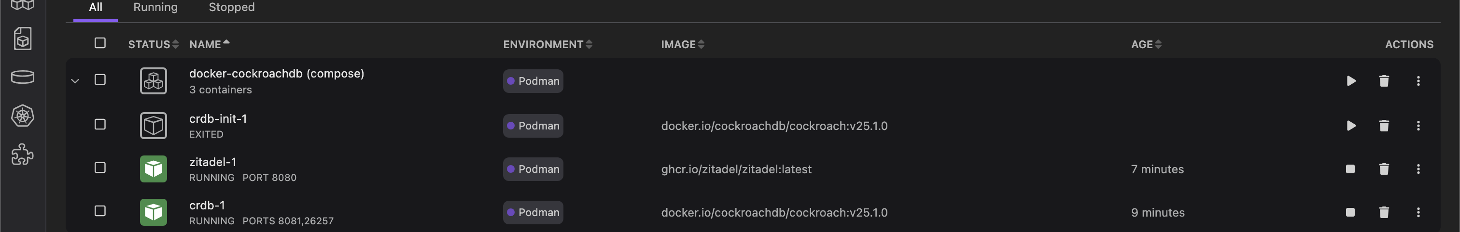This screenshot has height=232, width=1460.
Task: Check the crdb-init-1 row checkbox
Action: pos(100,124)
